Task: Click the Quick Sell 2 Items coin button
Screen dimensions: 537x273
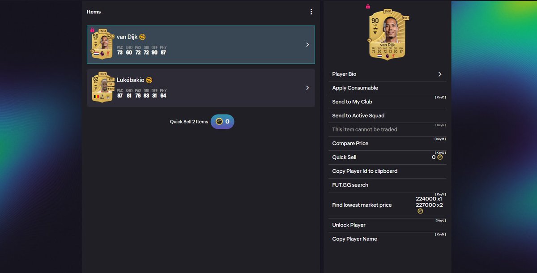Action: [x=222, y=121]
